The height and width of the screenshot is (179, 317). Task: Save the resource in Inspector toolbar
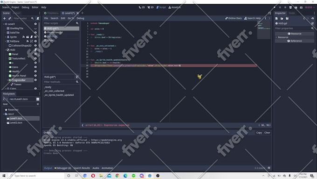coord(287,18)
